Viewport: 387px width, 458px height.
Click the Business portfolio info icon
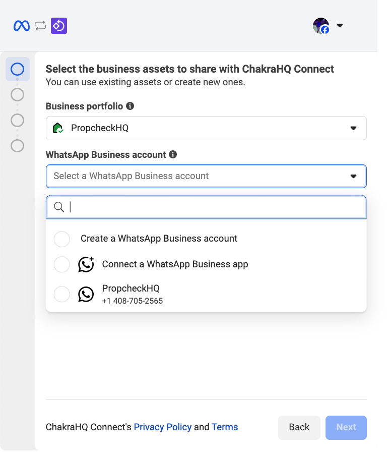(x=130, y=106)
